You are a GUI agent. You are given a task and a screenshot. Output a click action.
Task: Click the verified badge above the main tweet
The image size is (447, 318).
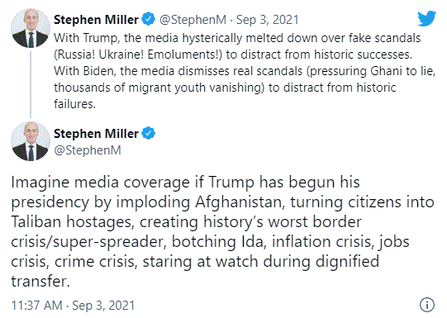pyautogui.click(x=148, y=133)
